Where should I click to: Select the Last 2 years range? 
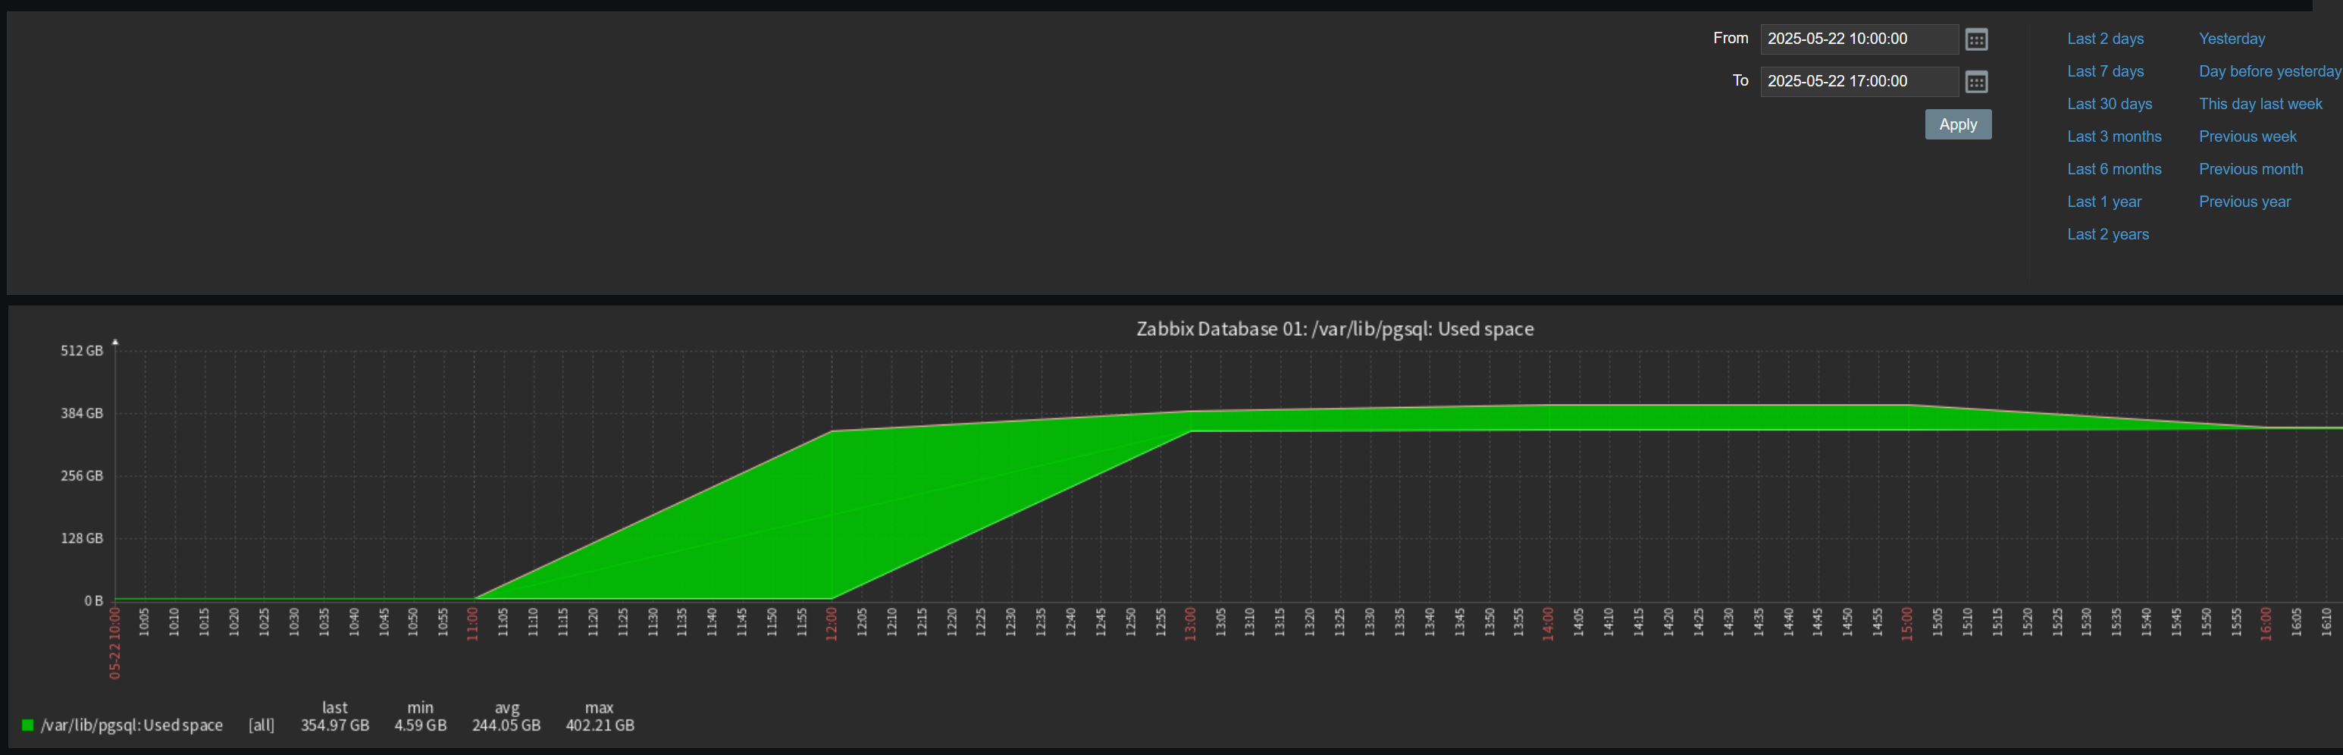(x=2107, y=236)
